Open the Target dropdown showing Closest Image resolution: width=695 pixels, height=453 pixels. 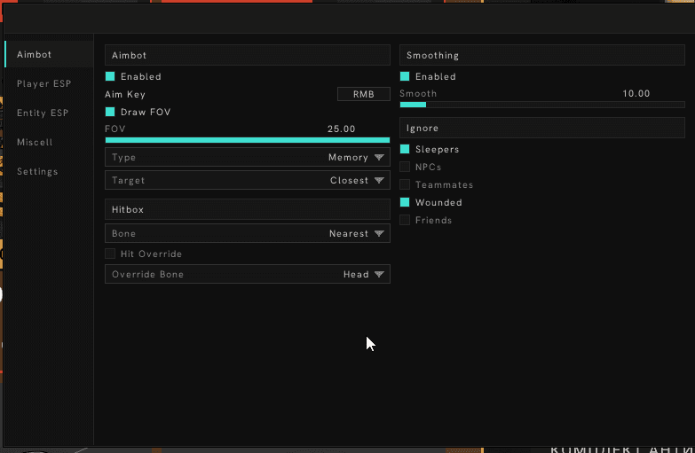coord(248,180)
